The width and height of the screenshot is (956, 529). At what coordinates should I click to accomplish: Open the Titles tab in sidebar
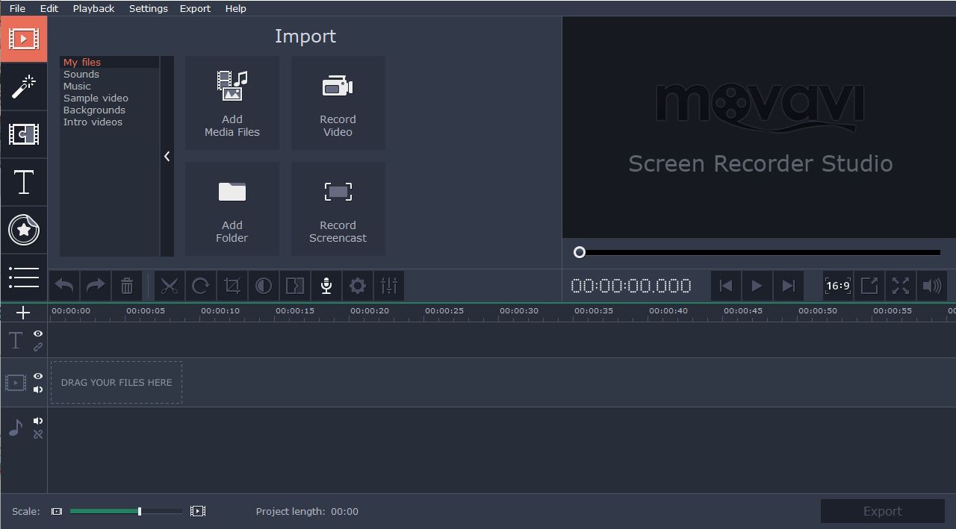(23, 182)
